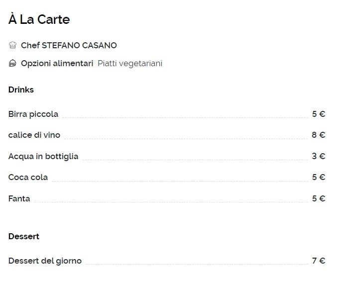Click Opzioni alimentari label
This screenshot has width=341, height=282.
(x=57, y=64)
